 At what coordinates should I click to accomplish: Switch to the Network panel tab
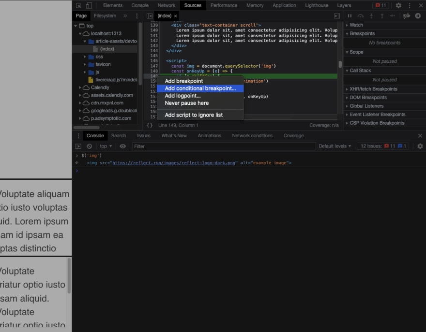pos(166,5)
